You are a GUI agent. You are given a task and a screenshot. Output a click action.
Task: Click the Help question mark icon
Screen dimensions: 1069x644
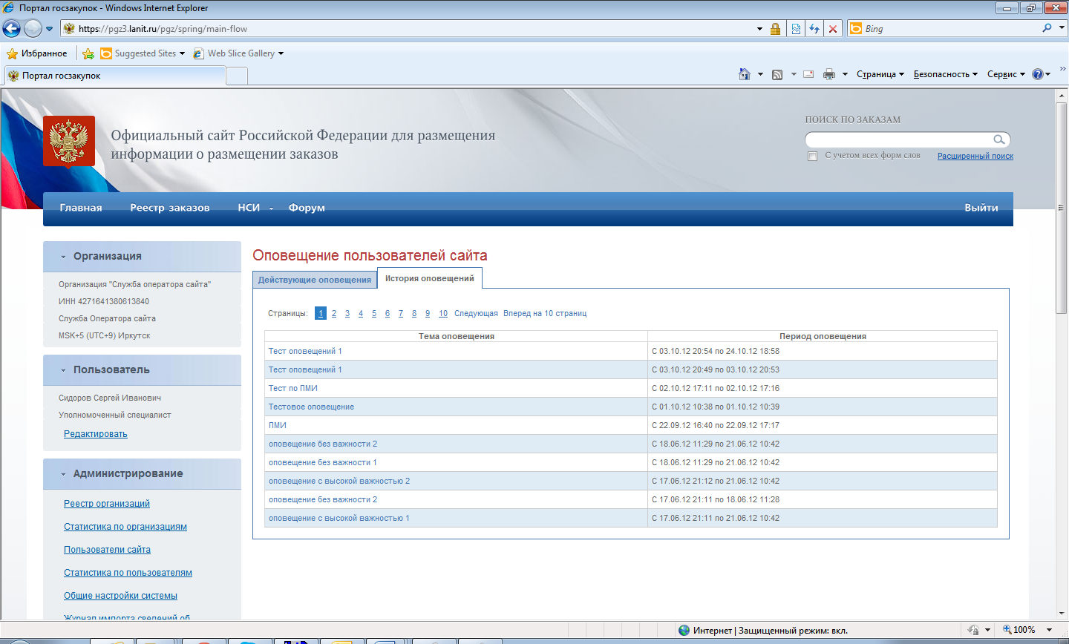1038,74
